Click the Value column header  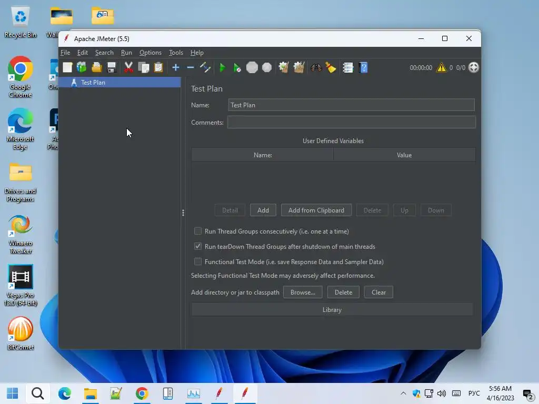tap(404, 155)
